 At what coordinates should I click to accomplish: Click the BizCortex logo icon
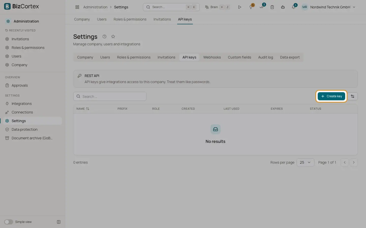(7, 6)
